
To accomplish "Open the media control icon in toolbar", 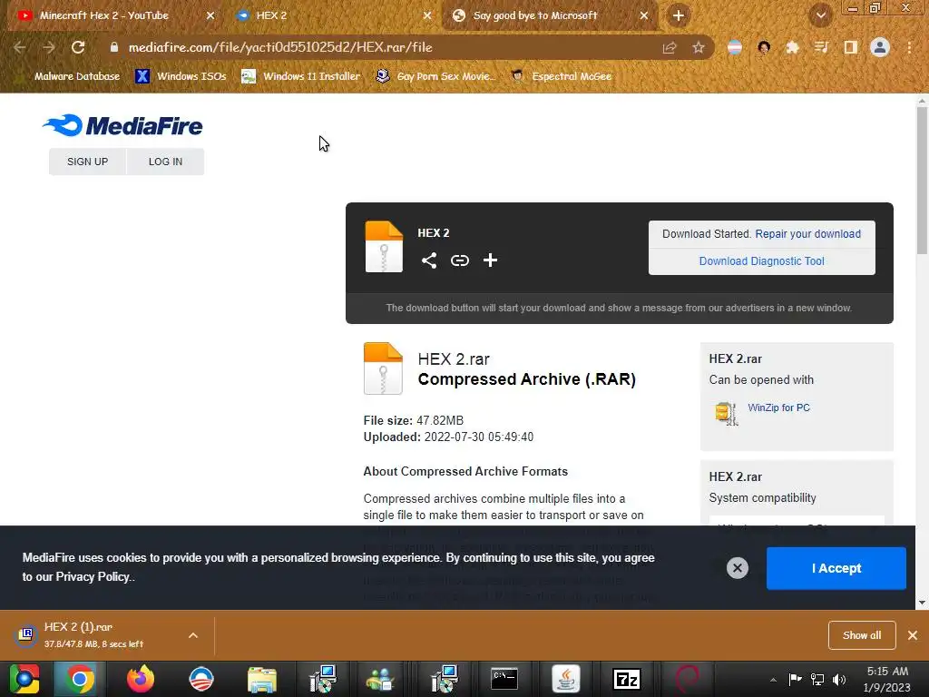I will click(821, 47).
